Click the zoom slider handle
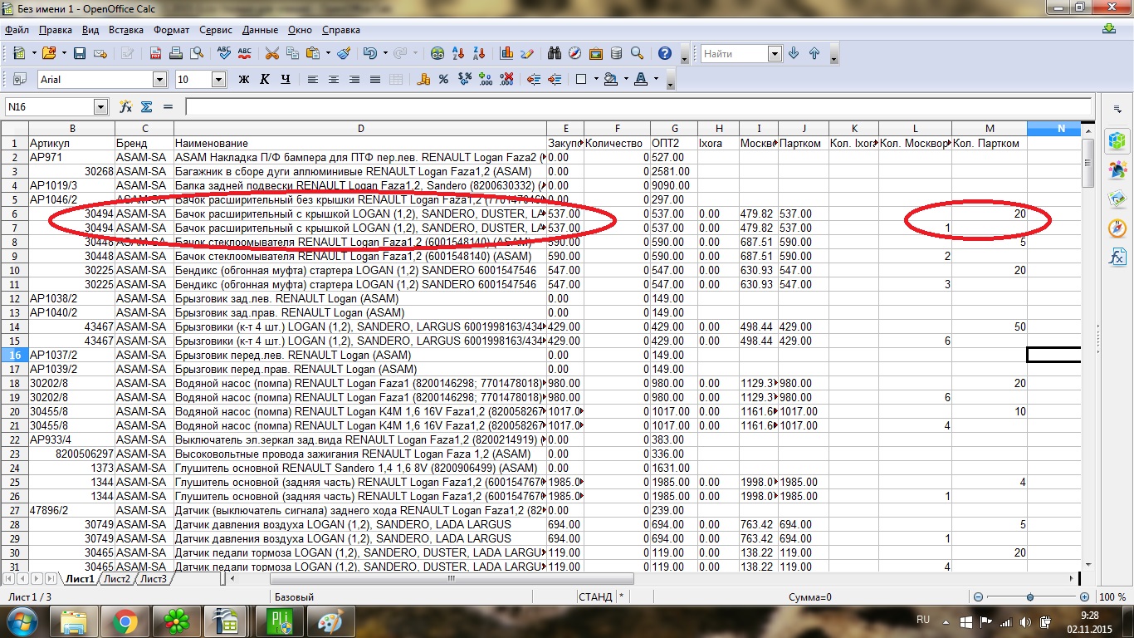This screenshot has width=1134, height=638. coord(1030,596)
